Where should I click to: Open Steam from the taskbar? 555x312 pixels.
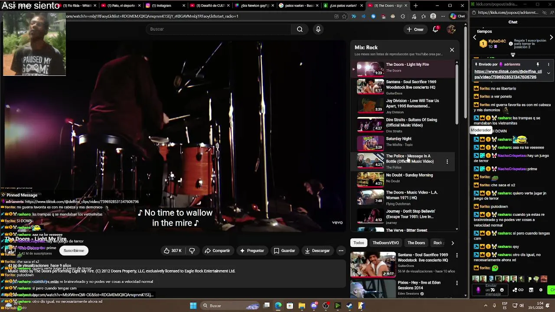coord(349,305)
